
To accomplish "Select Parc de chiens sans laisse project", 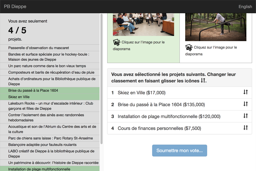I will coord(50,138).
